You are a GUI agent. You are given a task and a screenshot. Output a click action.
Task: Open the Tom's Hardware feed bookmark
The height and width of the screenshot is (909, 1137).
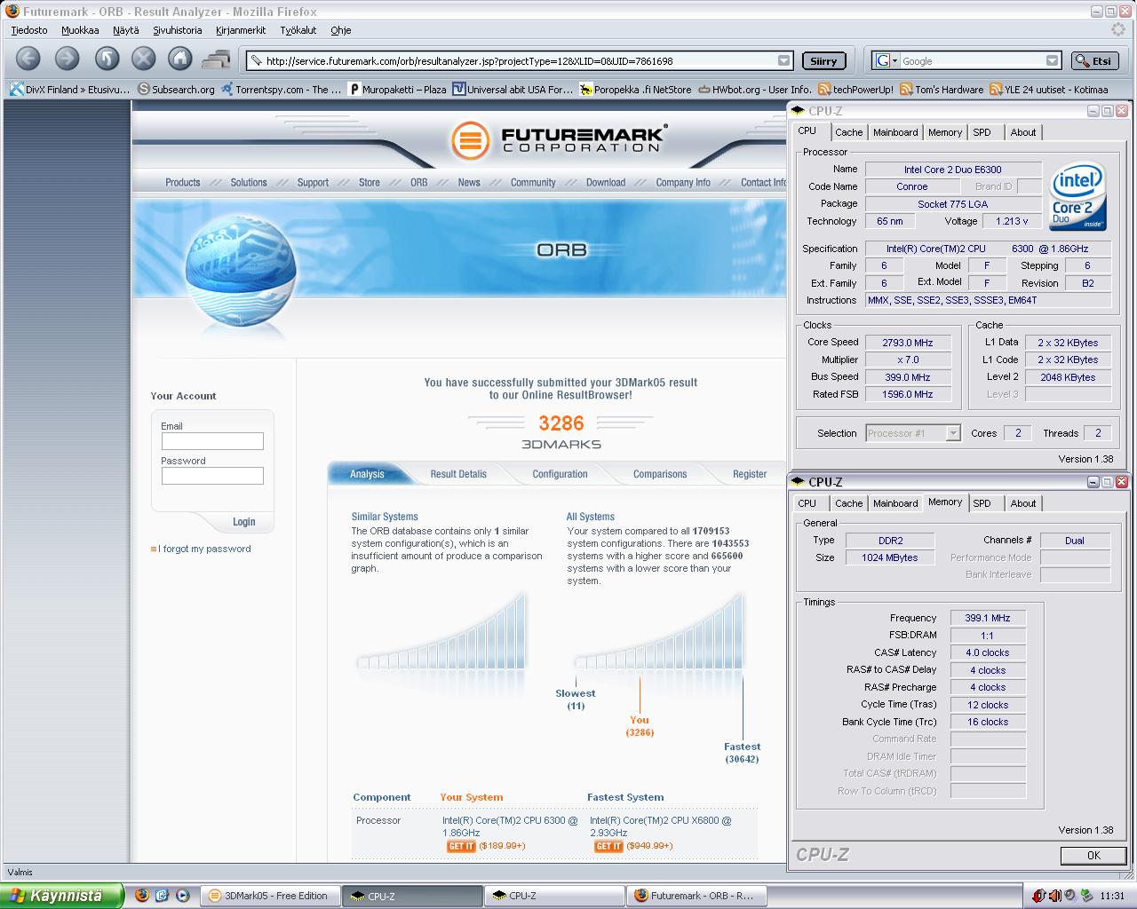pos(942,90)
